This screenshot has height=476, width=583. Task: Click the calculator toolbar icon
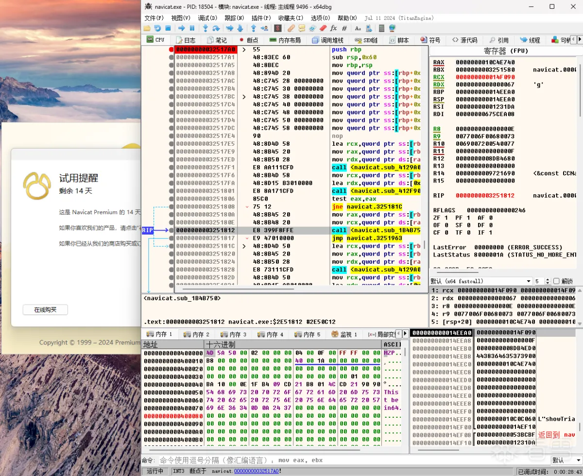click(382, 29)
